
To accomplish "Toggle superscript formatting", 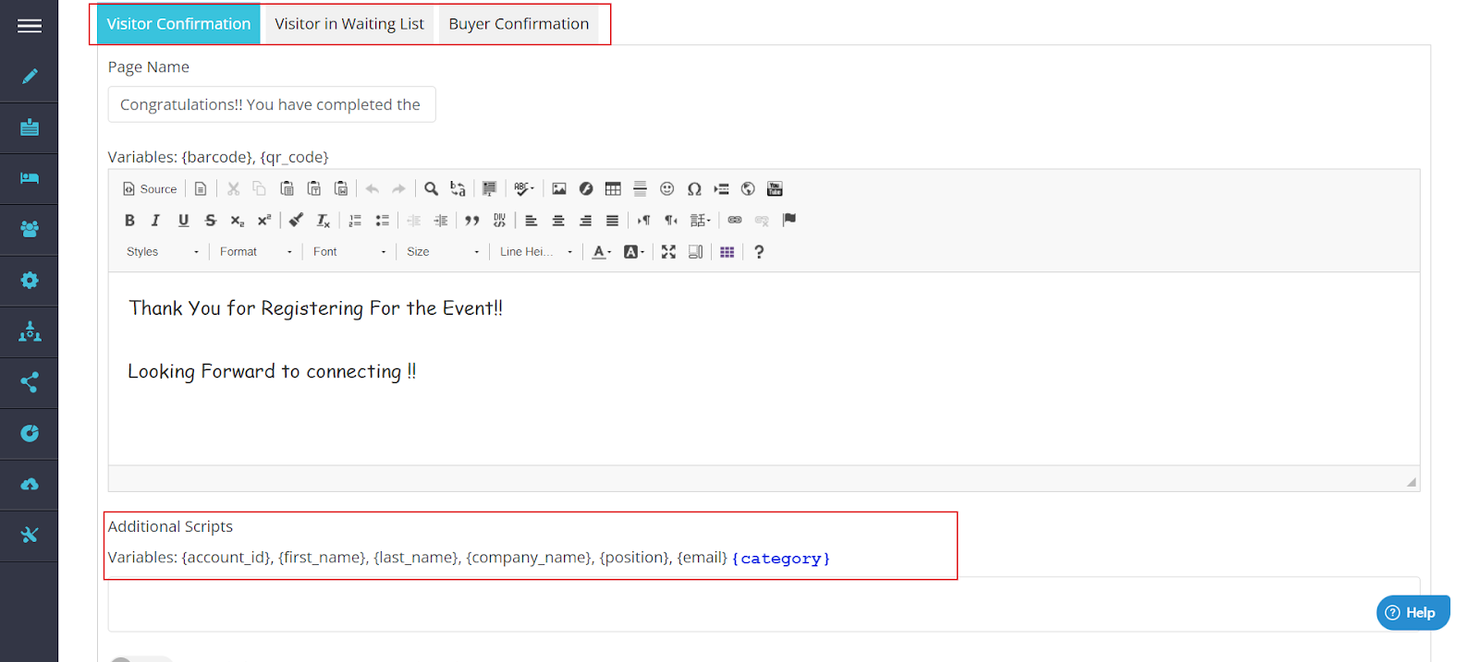I will click(264, 220).
